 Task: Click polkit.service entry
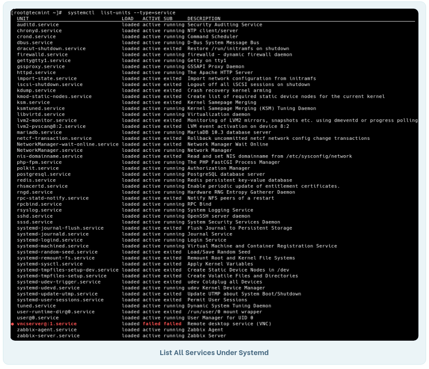coord(38,168)
